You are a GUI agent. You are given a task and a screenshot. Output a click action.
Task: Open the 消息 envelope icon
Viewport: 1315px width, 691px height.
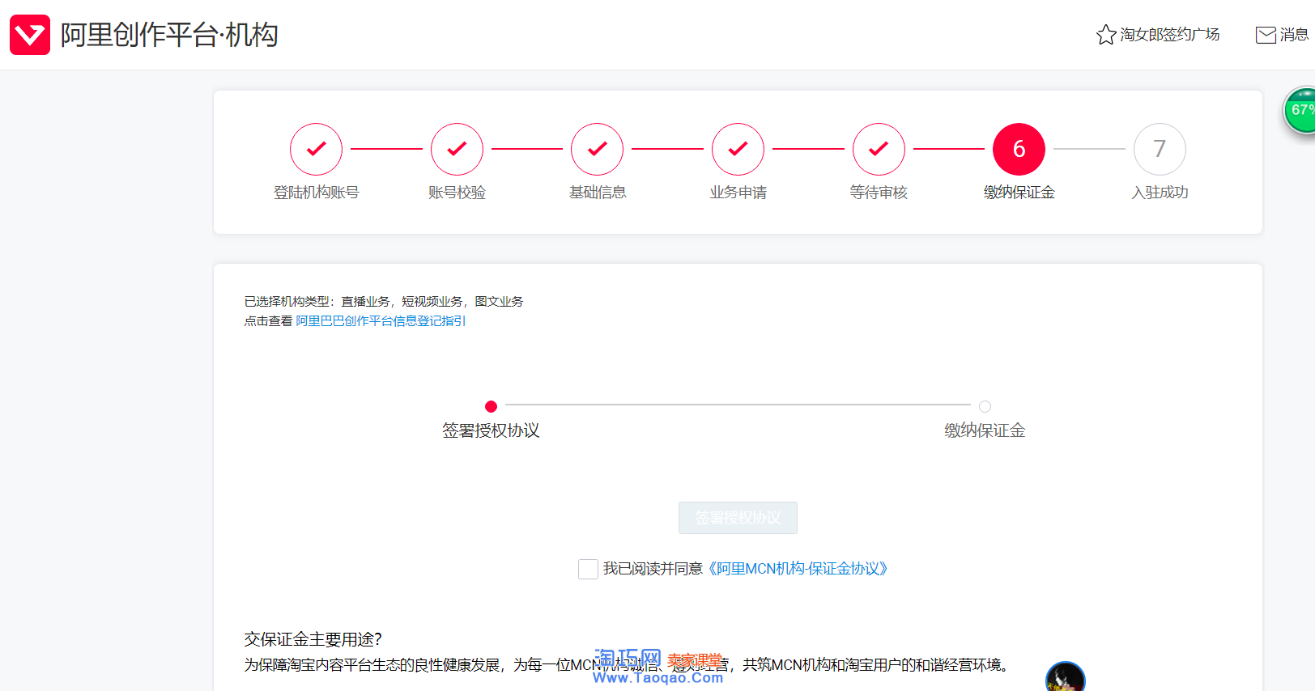coord(1266,35)
